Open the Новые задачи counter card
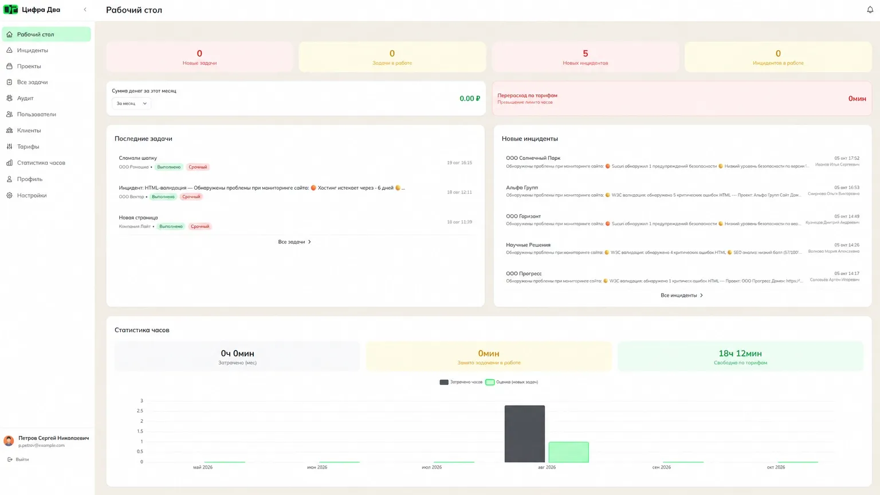The height and width of the screenshot is (495, 880). [199, 57]
